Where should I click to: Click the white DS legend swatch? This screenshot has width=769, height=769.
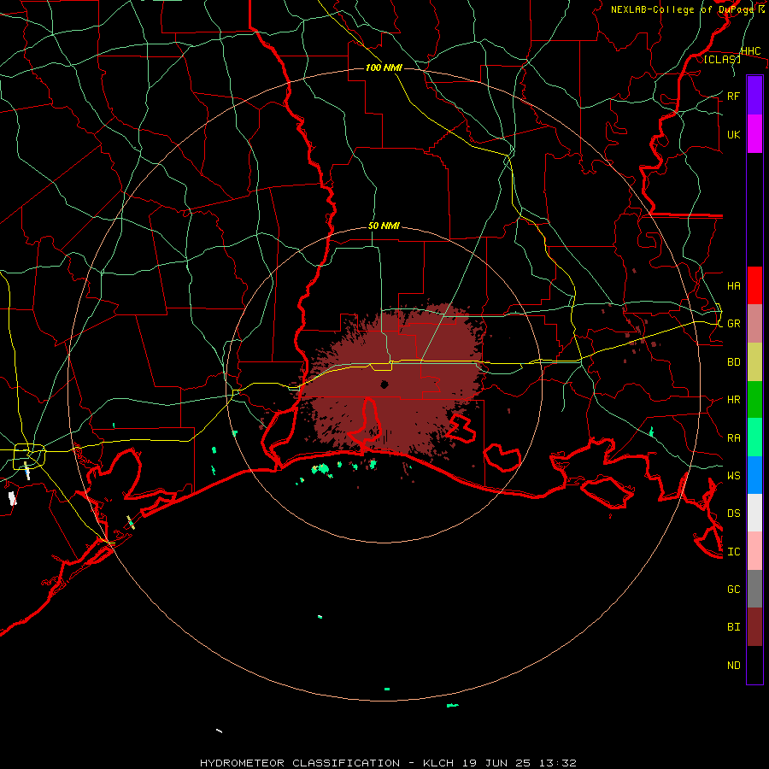pos(754,513)
